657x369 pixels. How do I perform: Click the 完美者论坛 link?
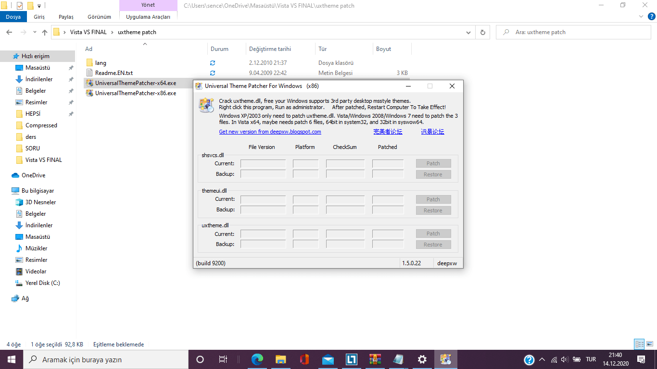[388, 132]
